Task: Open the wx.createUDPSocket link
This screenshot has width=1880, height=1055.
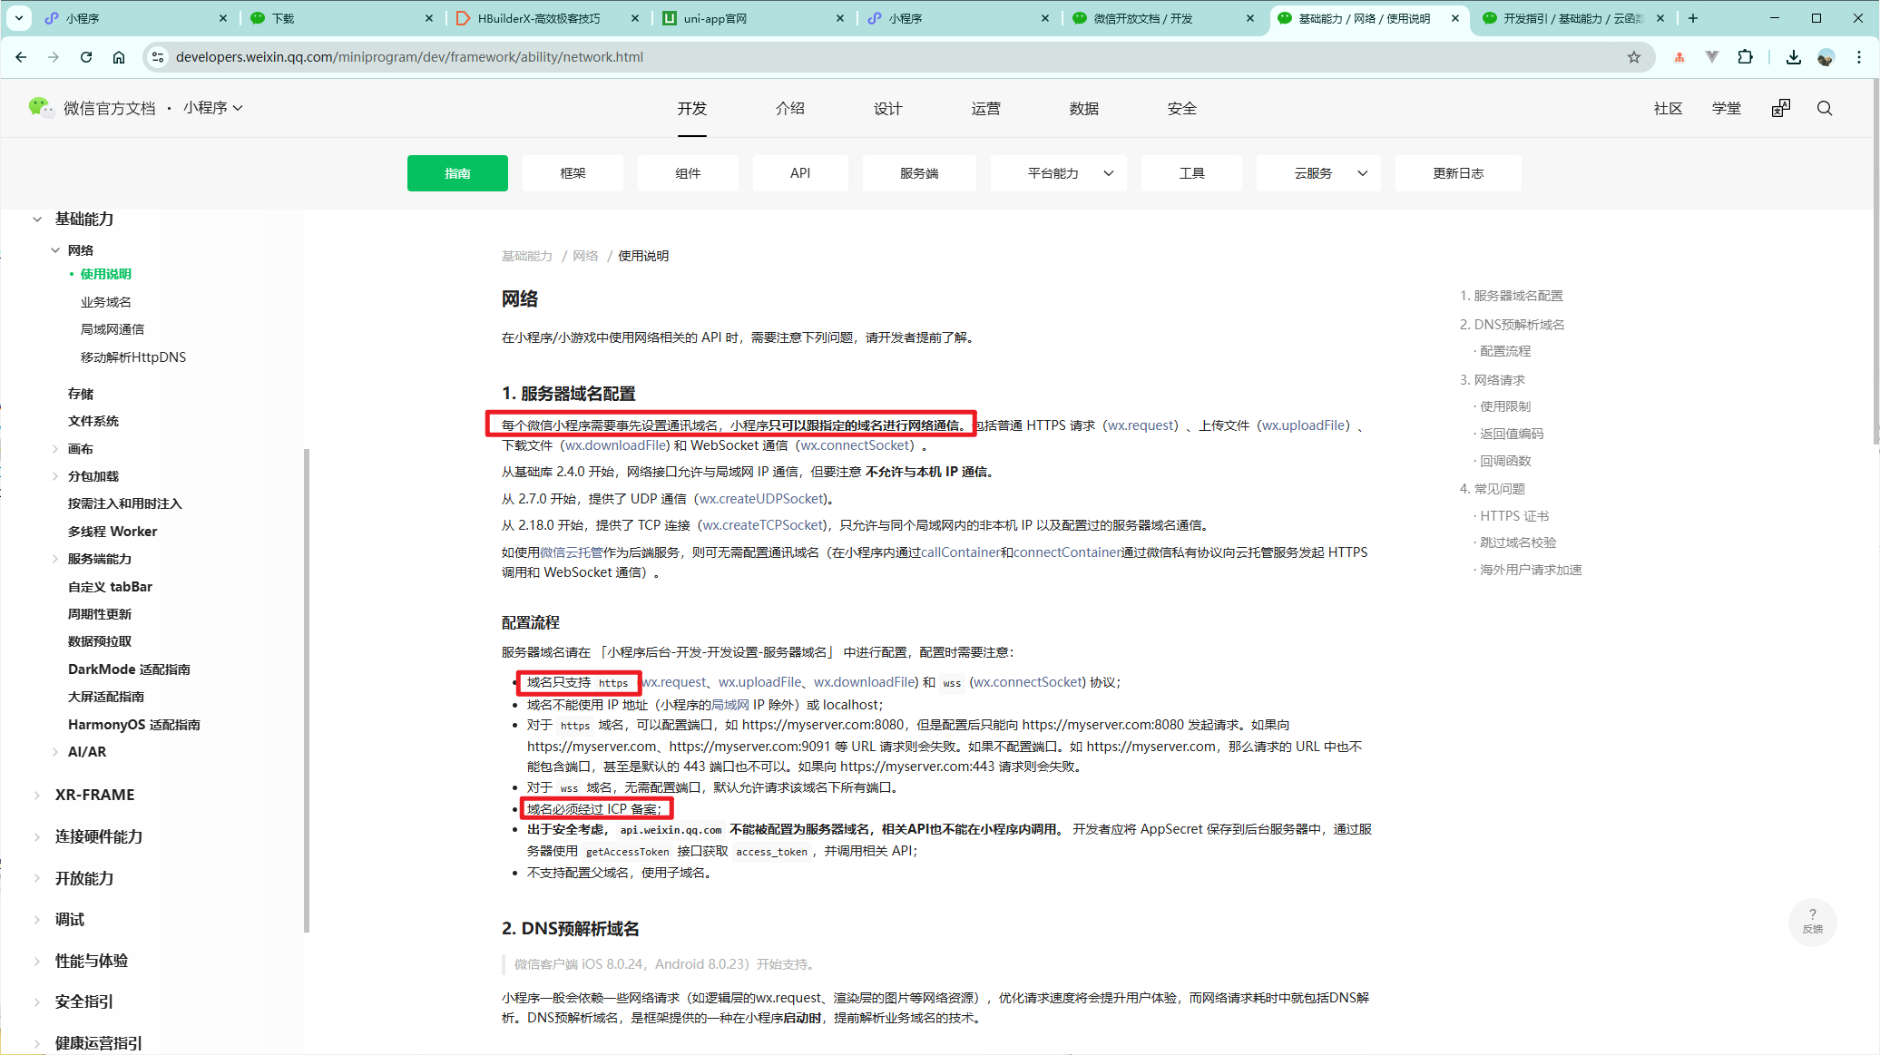Action: 762,499
